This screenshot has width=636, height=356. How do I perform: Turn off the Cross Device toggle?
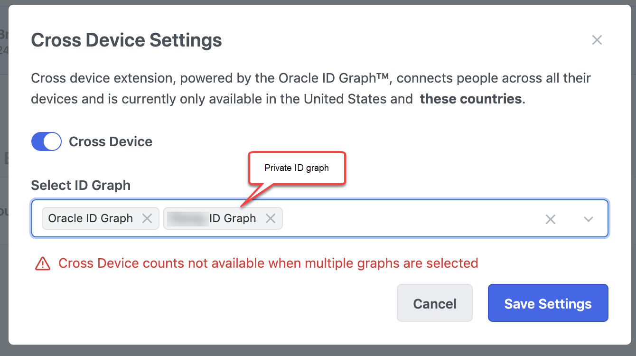click(x=47, y=141)
